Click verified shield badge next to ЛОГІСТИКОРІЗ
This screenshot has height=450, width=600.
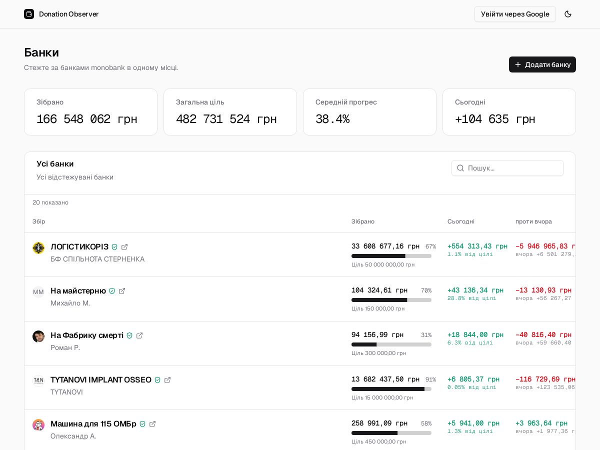point(114,247)
